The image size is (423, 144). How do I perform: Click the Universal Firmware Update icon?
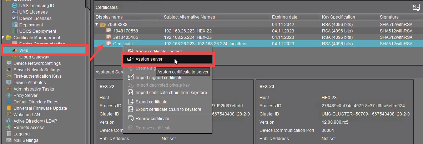coord(9,108)
